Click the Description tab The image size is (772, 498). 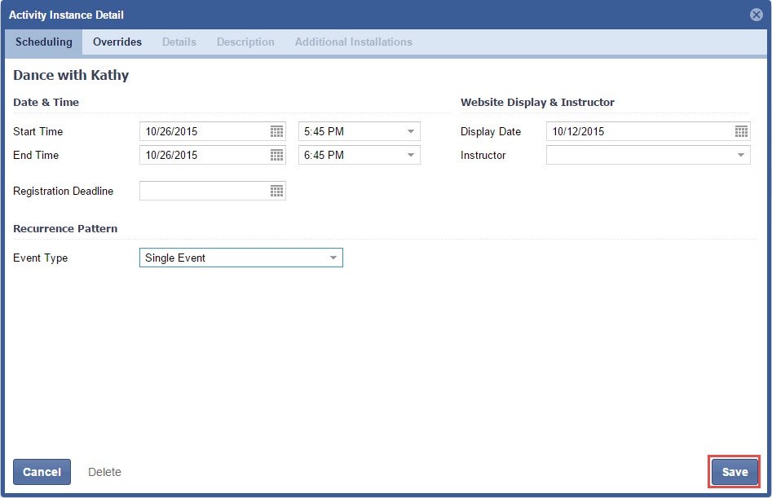245,42
